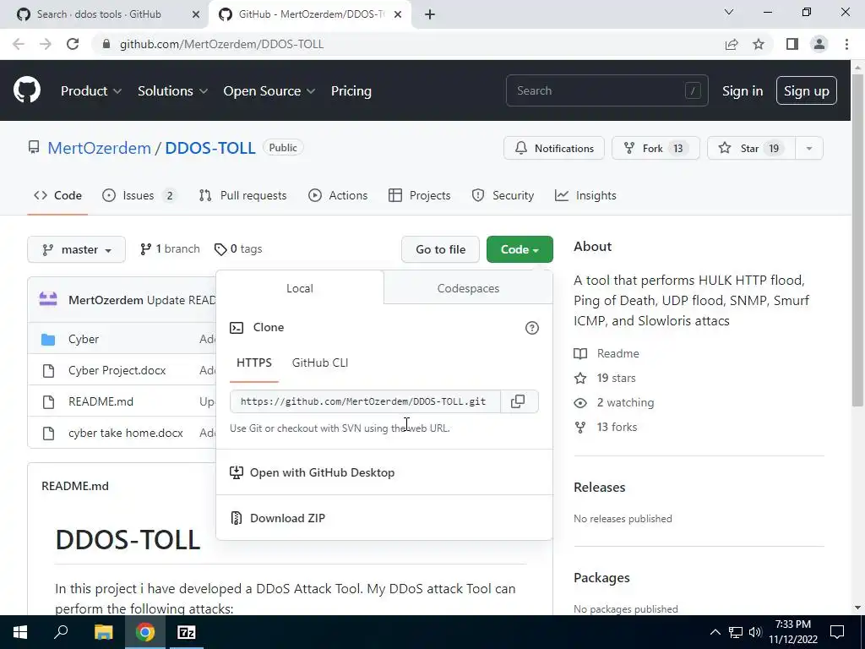Image resolution: width=865 pixels, height=649 pixels.
Task: Open Windows taskbar search
Action: click(x=61, y=632)
